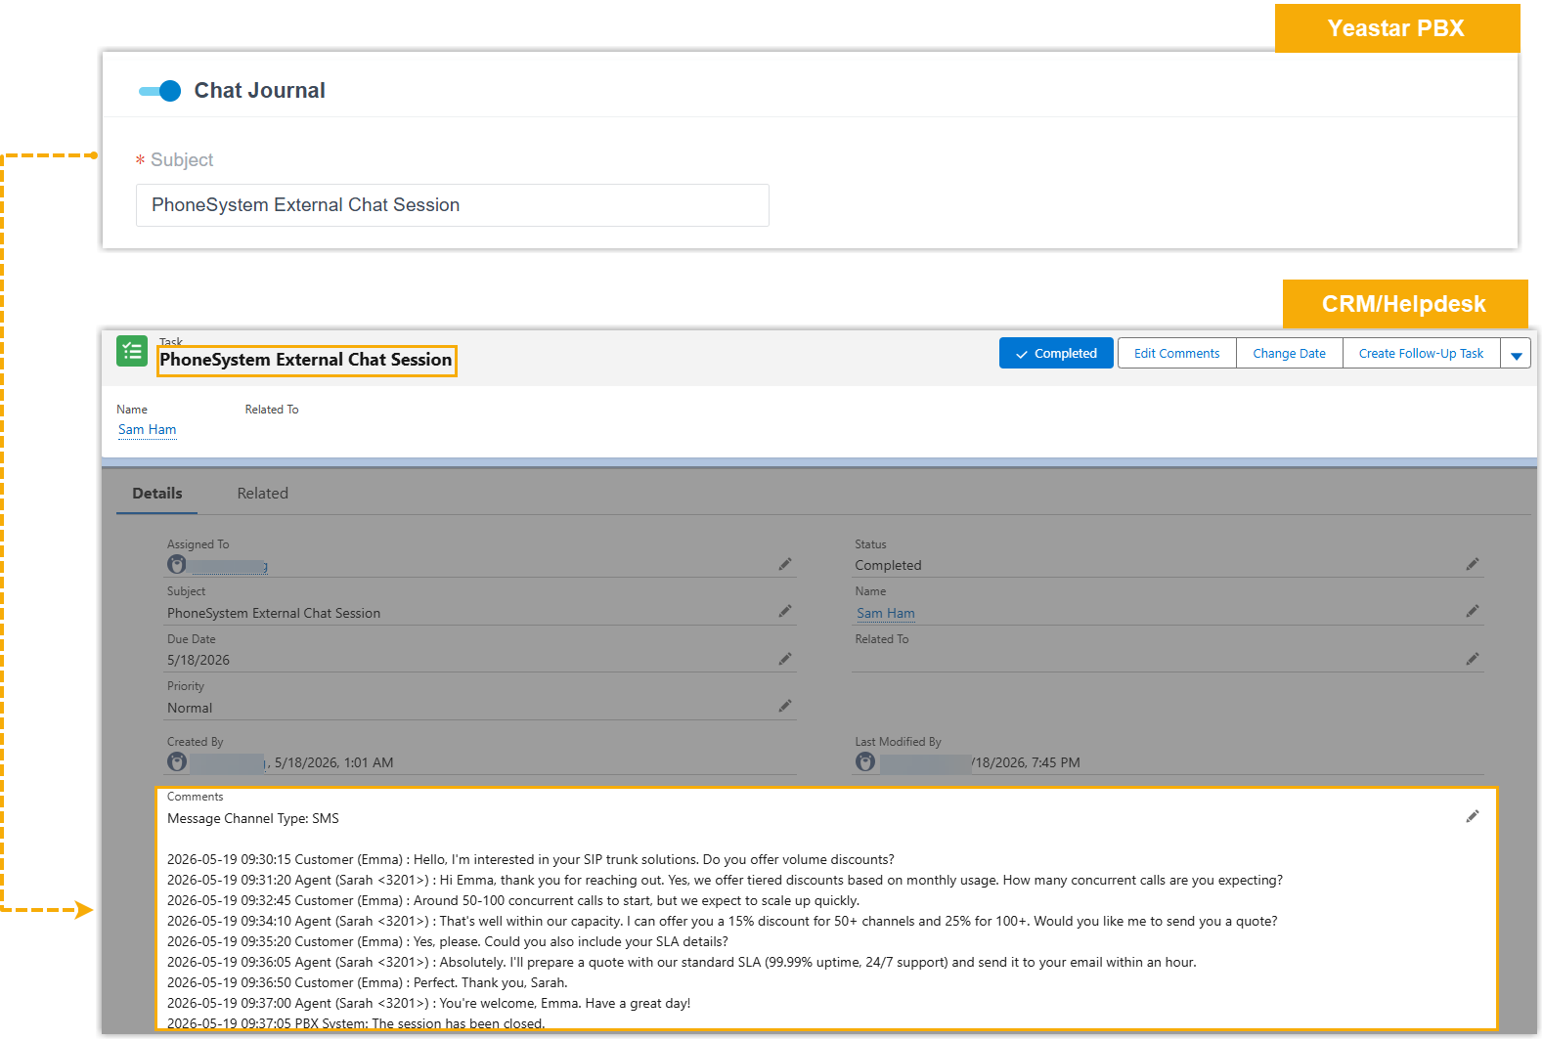Click the Message Channel Type: SMS line
Viewport: 1543px width, 1040px height.
coord(253,818)
